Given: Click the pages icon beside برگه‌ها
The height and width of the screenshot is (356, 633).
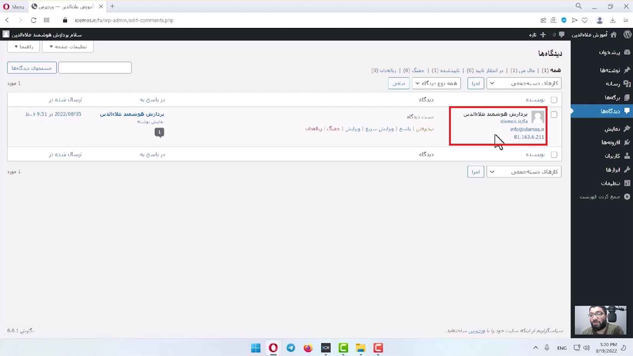Looking at the screenshot, I should click(x=627, y=97).
